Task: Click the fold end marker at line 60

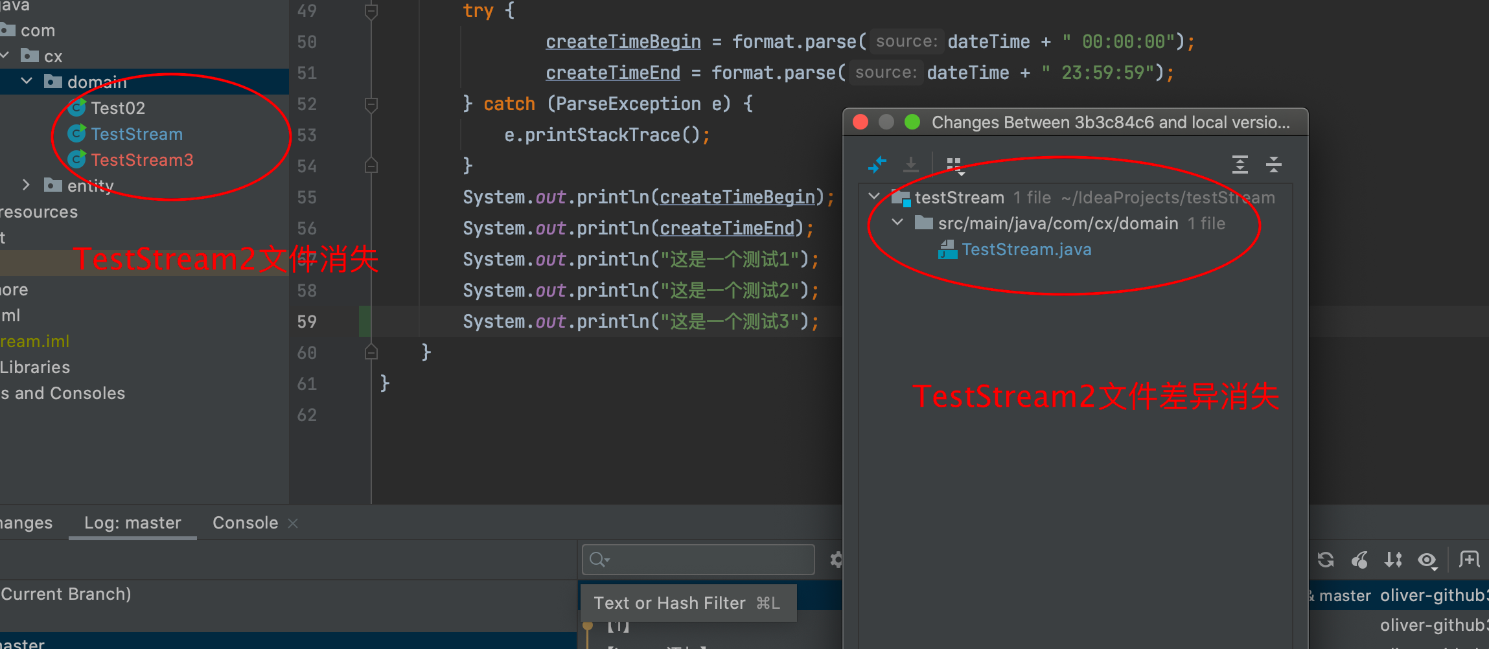Action: [371, 352]
